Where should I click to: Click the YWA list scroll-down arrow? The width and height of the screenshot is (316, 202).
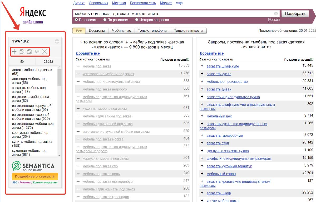coord(59,156)
